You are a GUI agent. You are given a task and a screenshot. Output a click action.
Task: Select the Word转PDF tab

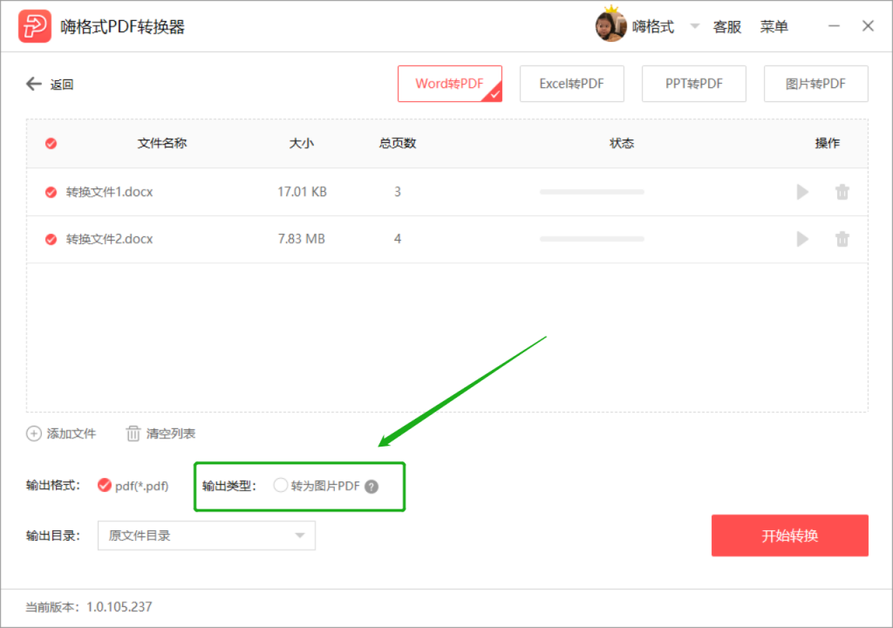pyautogui.click(x=450, y=84)
